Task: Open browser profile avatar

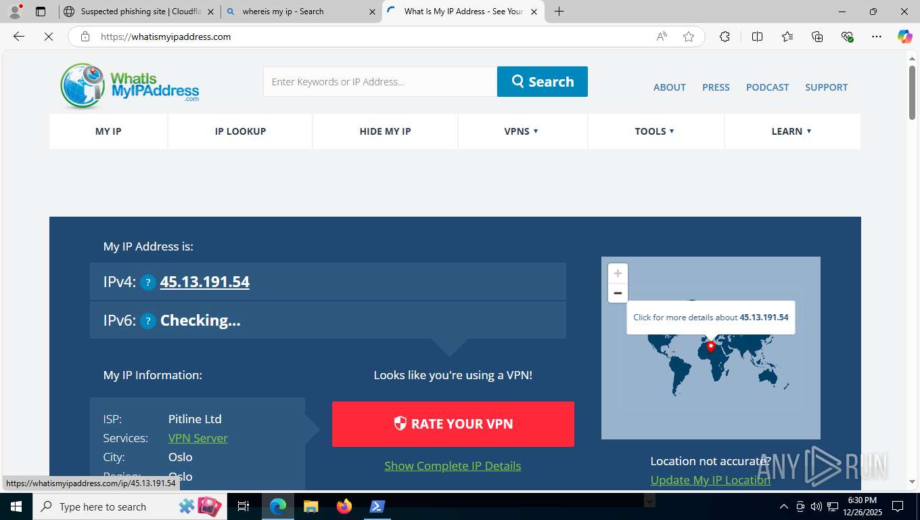Action: pyautogui.click(x=15, y=12)
